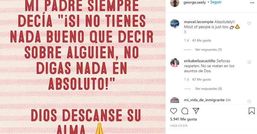257x134 pixels.
Task: Open erikabelizacastillo avatar picture
Action: pyautogui.click(x=175, y=63)
